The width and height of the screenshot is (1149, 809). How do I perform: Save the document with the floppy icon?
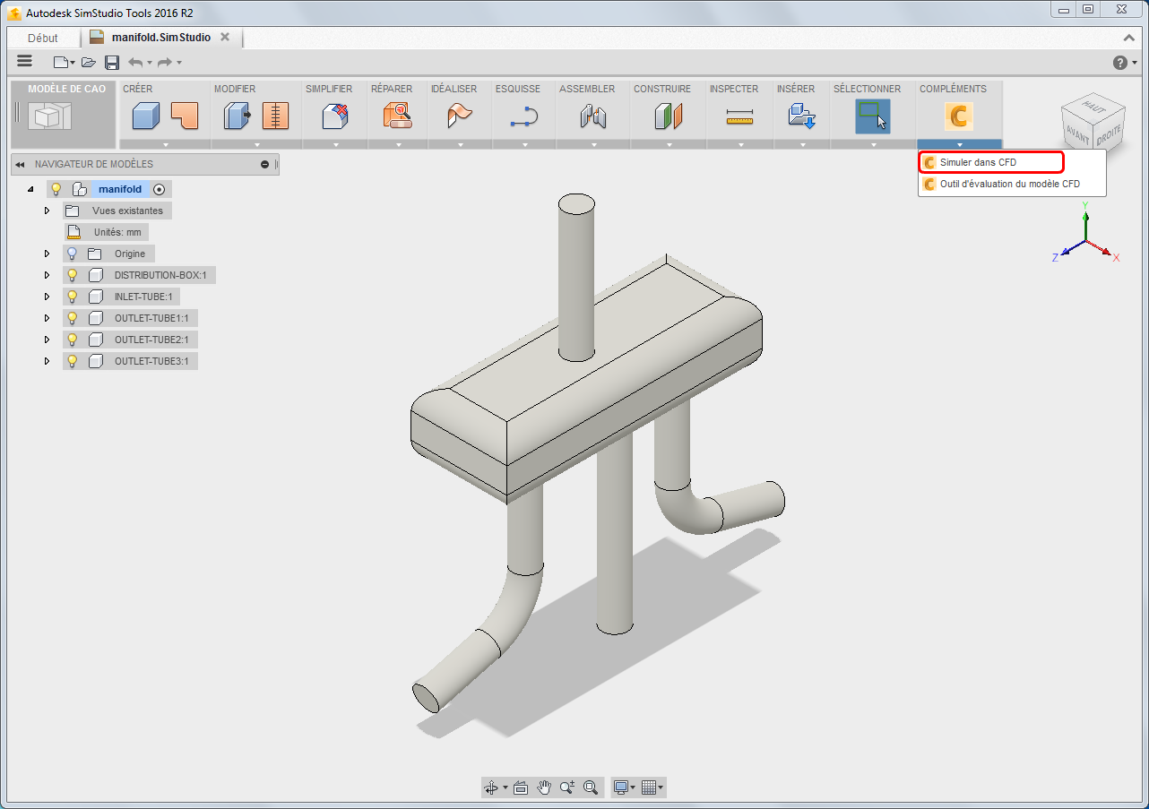pos(112,62)
